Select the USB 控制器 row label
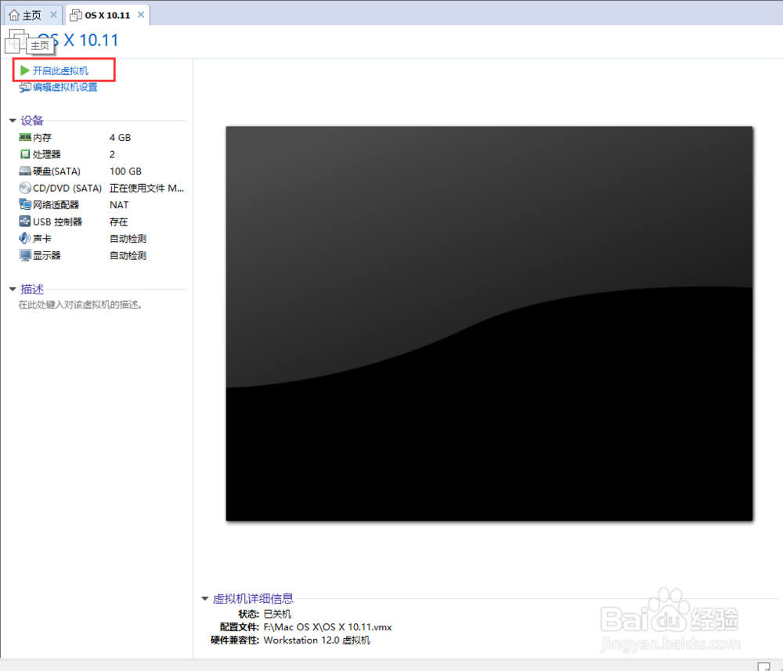This screenshot has width=783, height=671. click(x=57, y=222)
